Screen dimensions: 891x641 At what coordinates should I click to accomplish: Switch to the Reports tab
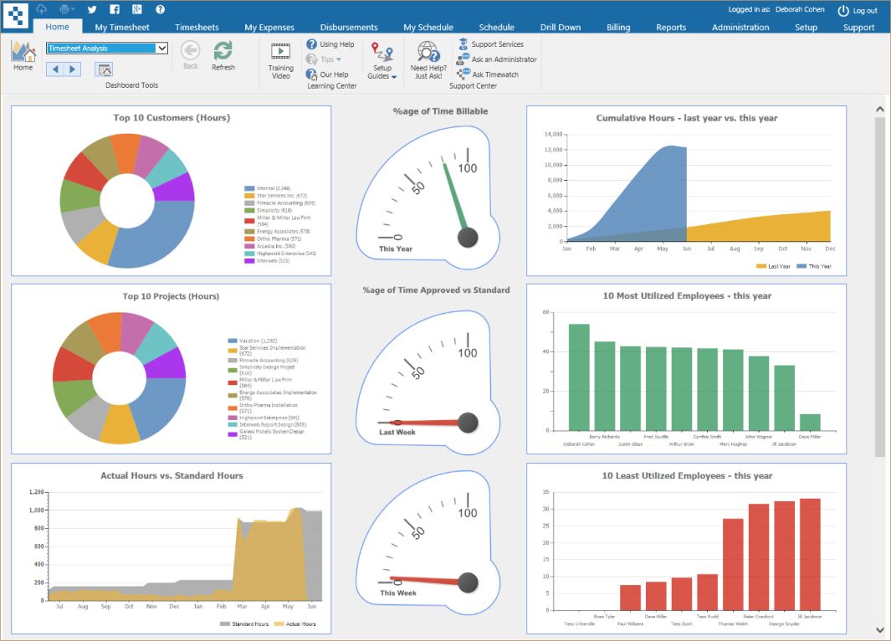click(x=671, y=28)
